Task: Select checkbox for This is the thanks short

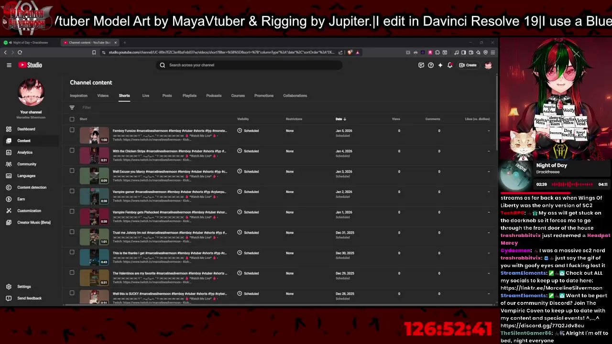Action: pyautogui.click(x=72, y=252)
